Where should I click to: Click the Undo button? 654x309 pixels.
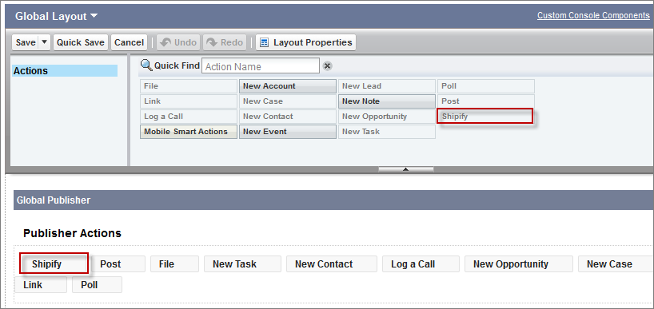(x=178, y=42)
